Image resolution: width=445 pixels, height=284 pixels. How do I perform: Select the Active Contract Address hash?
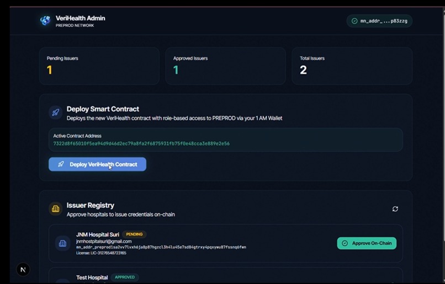141,143
